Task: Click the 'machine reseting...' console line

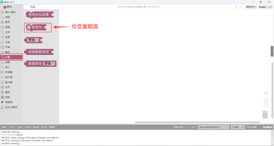Action: point(11,143)
